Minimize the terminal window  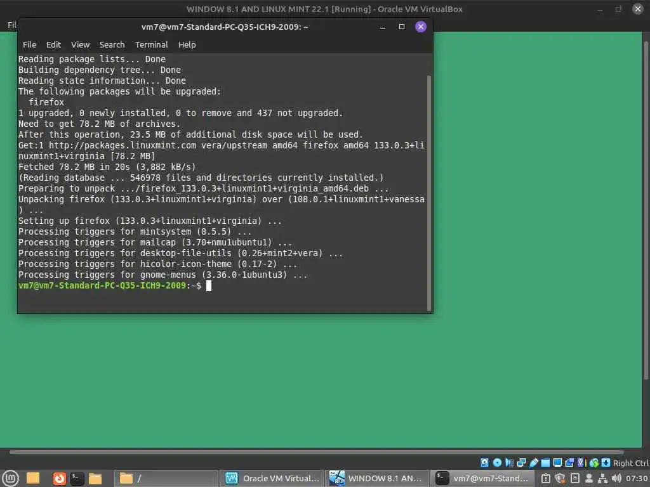[x=383, y=27]
